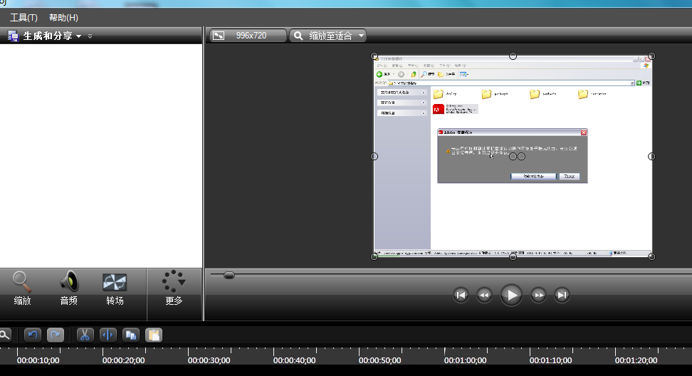The image size is (692, 376).
Task: Click the rewind playback button
Action: 484,295
